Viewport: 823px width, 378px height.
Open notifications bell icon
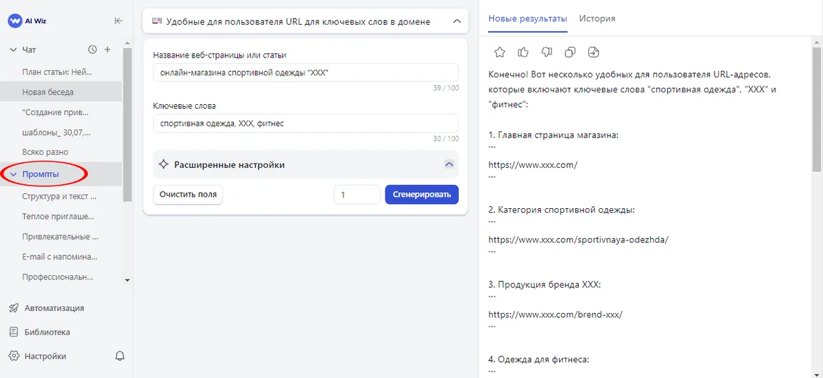pos(120,356)
